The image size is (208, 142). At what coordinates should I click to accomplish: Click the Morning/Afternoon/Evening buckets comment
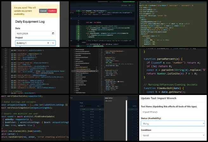coord(171,85)
